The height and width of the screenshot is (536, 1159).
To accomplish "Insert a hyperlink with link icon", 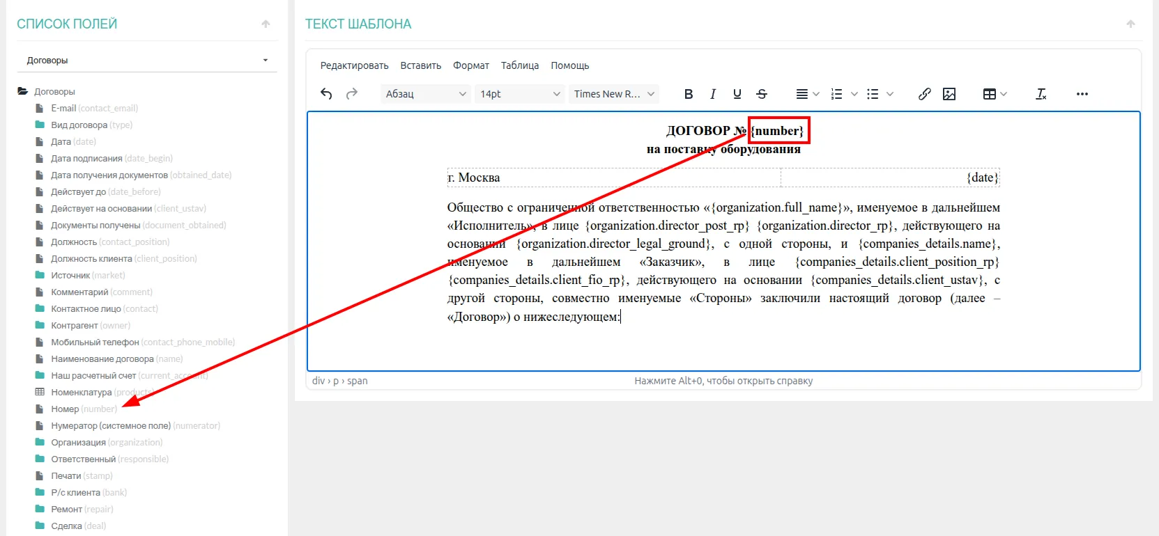I will click(924, 94).
